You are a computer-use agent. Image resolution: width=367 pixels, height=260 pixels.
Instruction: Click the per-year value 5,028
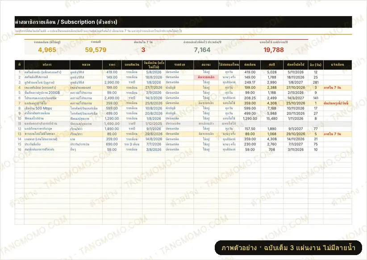tap(272, 72)
